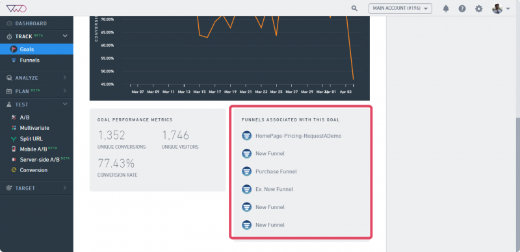Click the Purchase Funnel icon

[246, 171]
